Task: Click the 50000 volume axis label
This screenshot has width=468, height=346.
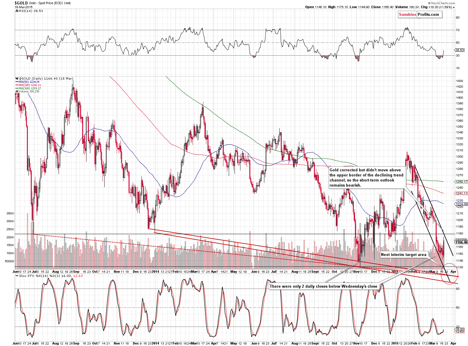Action: (10, 261)
